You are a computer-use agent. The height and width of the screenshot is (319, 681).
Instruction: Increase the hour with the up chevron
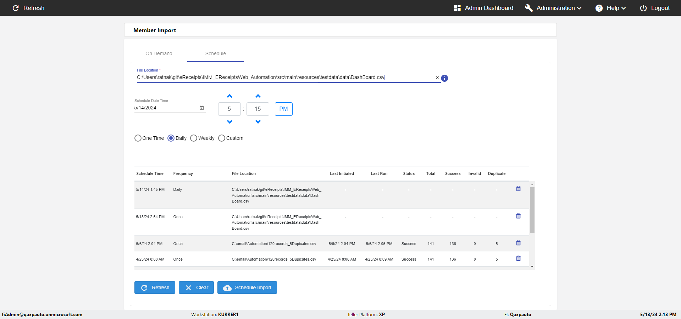tap(229, 96)
